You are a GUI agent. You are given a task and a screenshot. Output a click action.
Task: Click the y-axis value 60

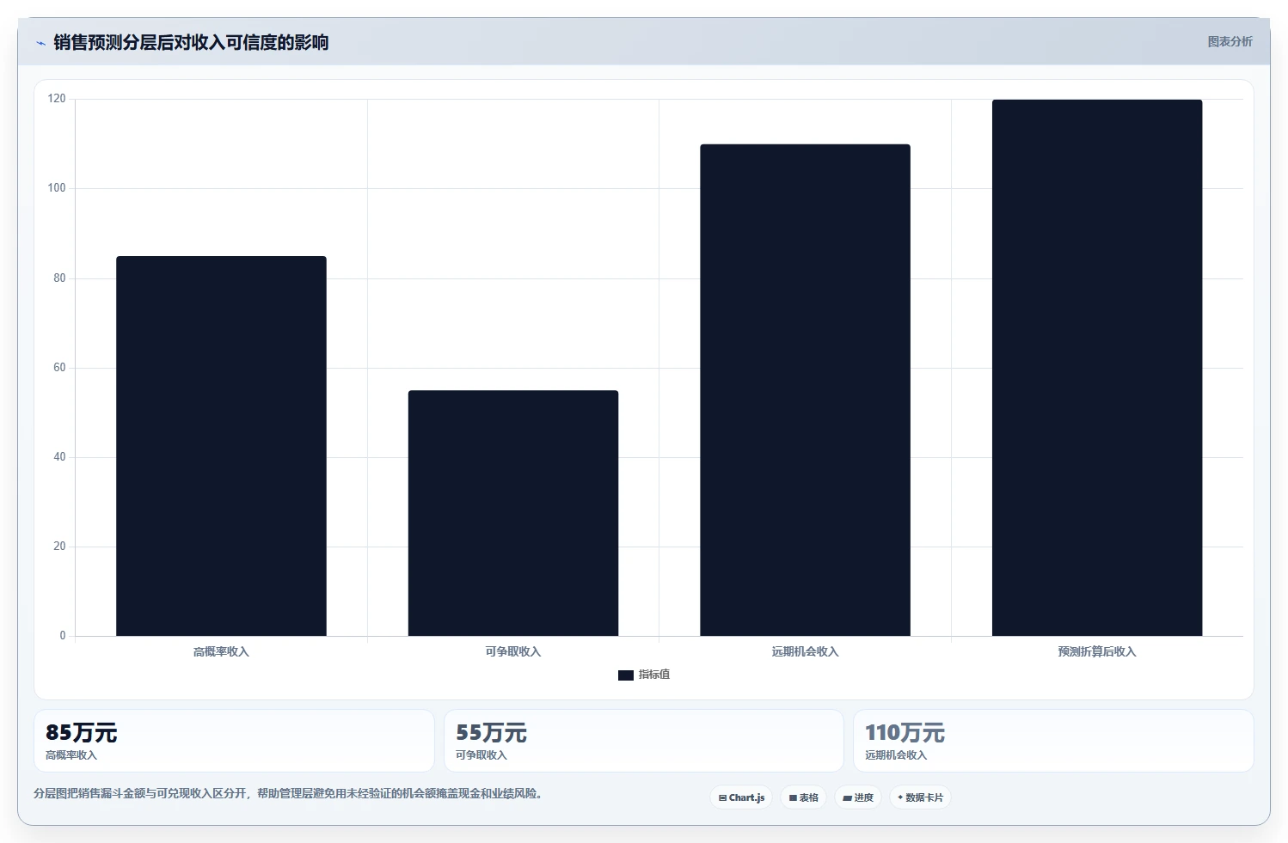tap(59, 368)
